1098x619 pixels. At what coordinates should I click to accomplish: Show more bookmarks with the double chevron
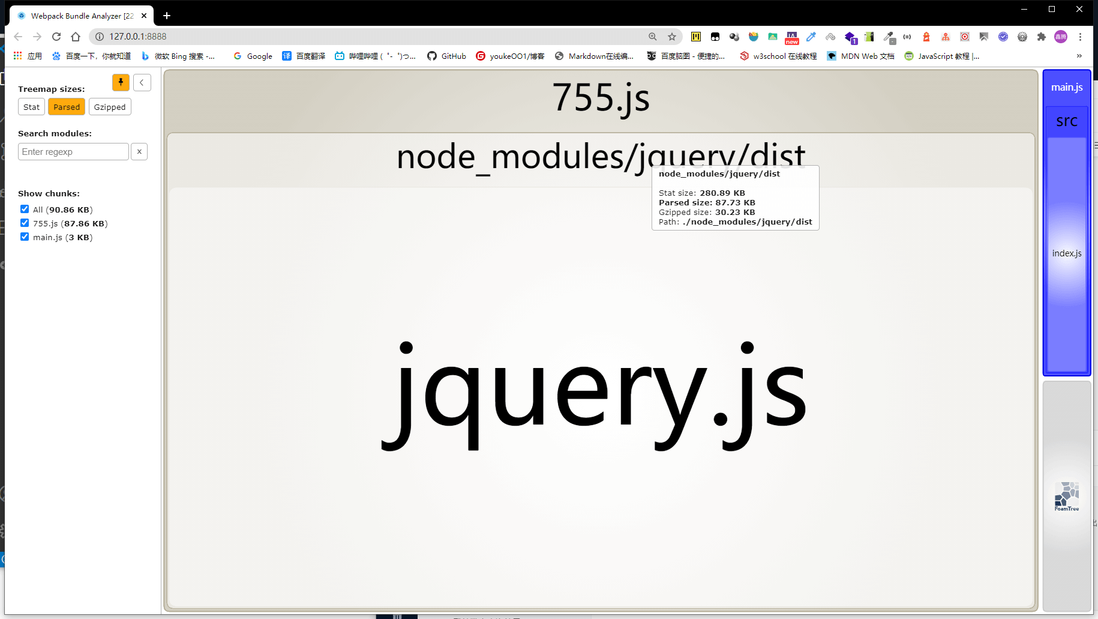(x=1079, y=56)
